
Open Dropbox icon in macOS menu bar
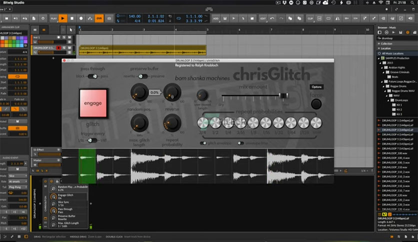pyautogui.click(x=284, y=2)
